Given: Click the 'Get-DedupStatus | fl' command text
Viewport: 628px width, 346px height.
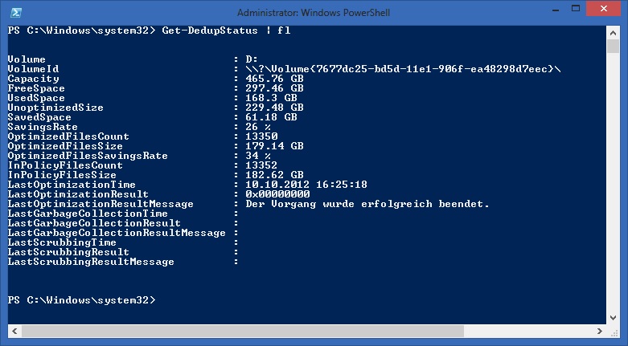Looking at the screenshot, I should pyautogui.click(x=229, y=31).
